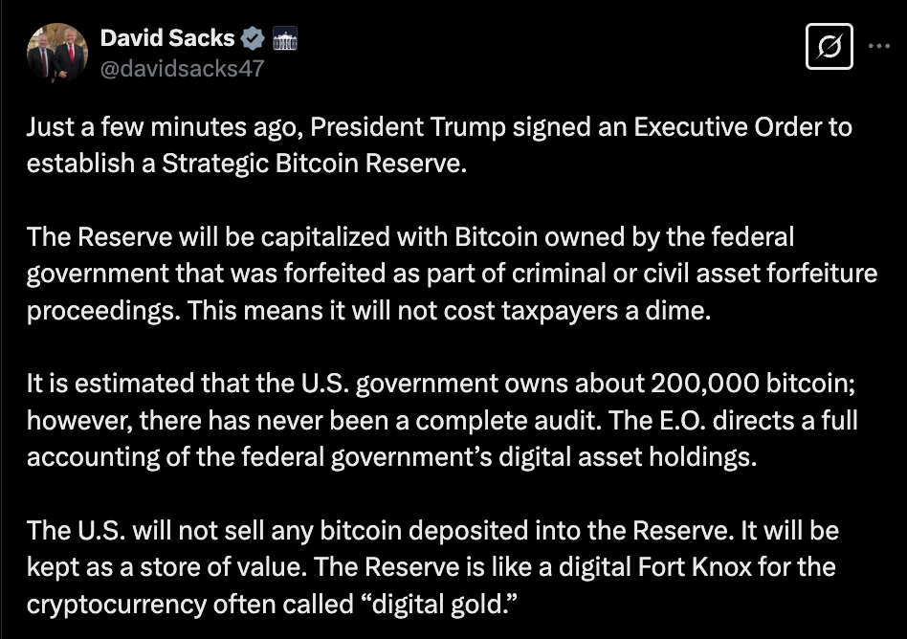Click the blue verified checkmark badge
This screenshot has height=639, width=907.
pyautogui.click(x=252, y=38)
